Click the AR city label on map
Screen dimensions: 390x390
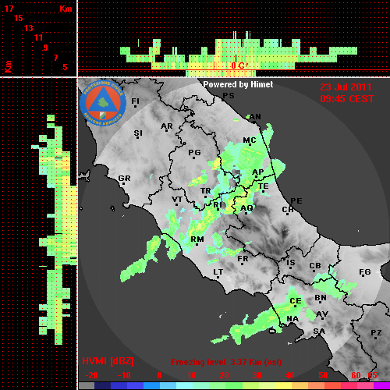click(x=167, y=126)
